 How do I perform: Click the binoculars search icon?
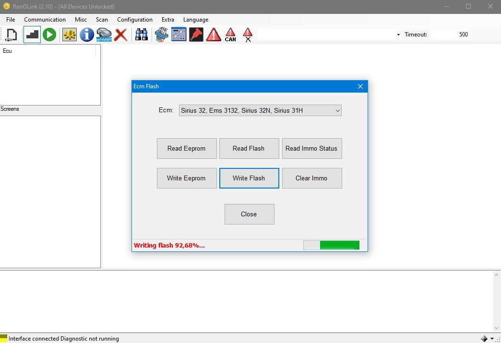(141, 35)
